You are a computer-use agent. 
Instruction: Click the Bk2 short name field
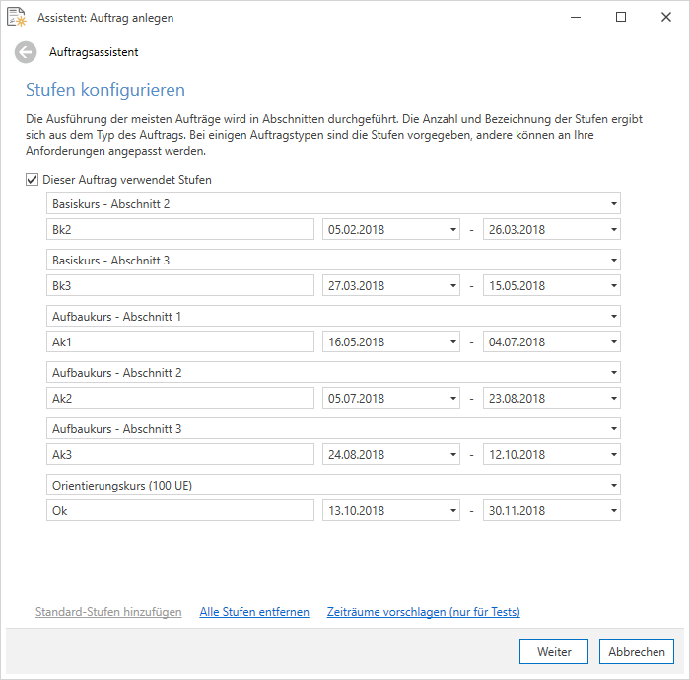(x=180, y=230)
